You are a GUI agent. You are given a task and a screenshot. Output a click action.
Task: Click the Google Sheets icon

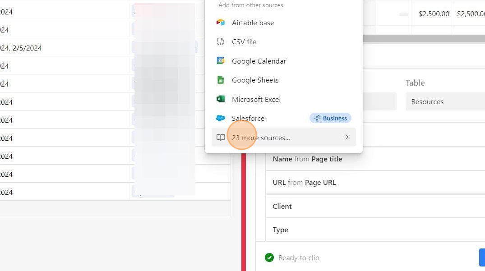221,80
